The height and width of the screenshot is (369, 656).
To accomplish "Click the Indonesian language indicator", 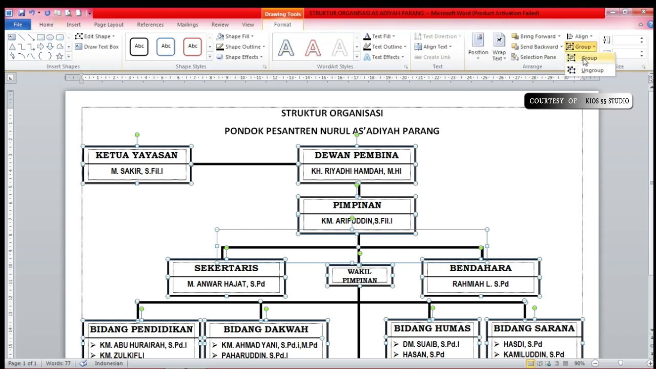I will point(109,363).
